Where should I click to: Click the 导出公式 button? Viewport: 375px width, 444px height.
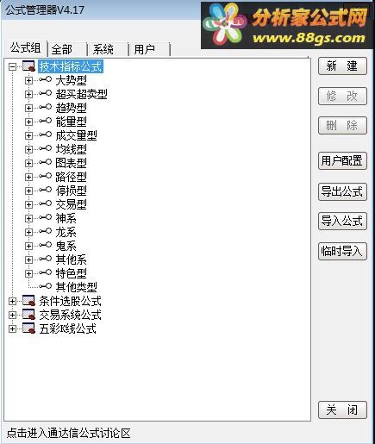pos(342,191)
